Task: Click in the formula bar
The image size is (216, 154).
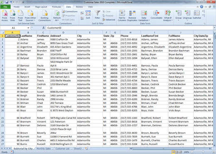Action: 130,28
